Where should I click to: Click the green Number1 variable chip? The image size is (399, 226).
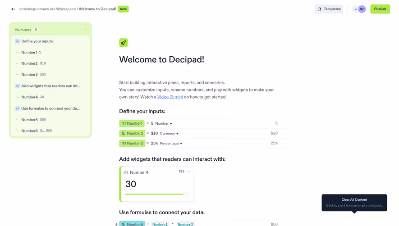click(x=132, y=123)
